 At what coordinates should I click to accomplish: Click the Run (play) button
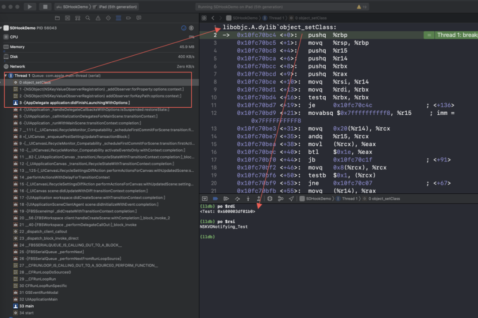point(30,7)
